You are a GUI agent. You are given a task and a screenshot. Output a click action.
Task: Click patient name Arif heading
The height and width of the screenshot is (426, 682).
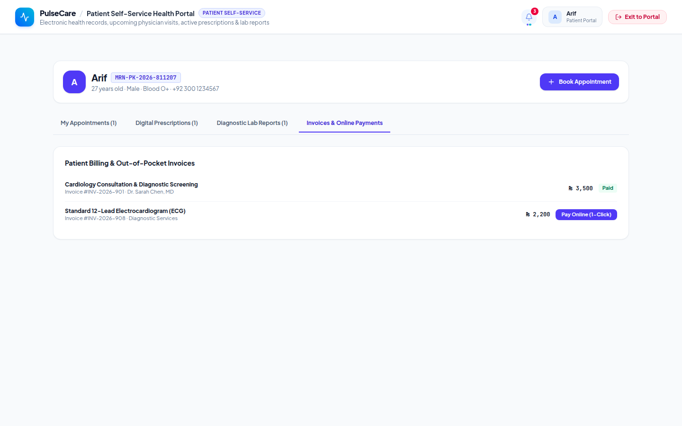point(99,78)
